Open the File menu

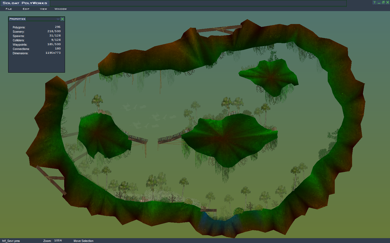(x=9, y=9)
